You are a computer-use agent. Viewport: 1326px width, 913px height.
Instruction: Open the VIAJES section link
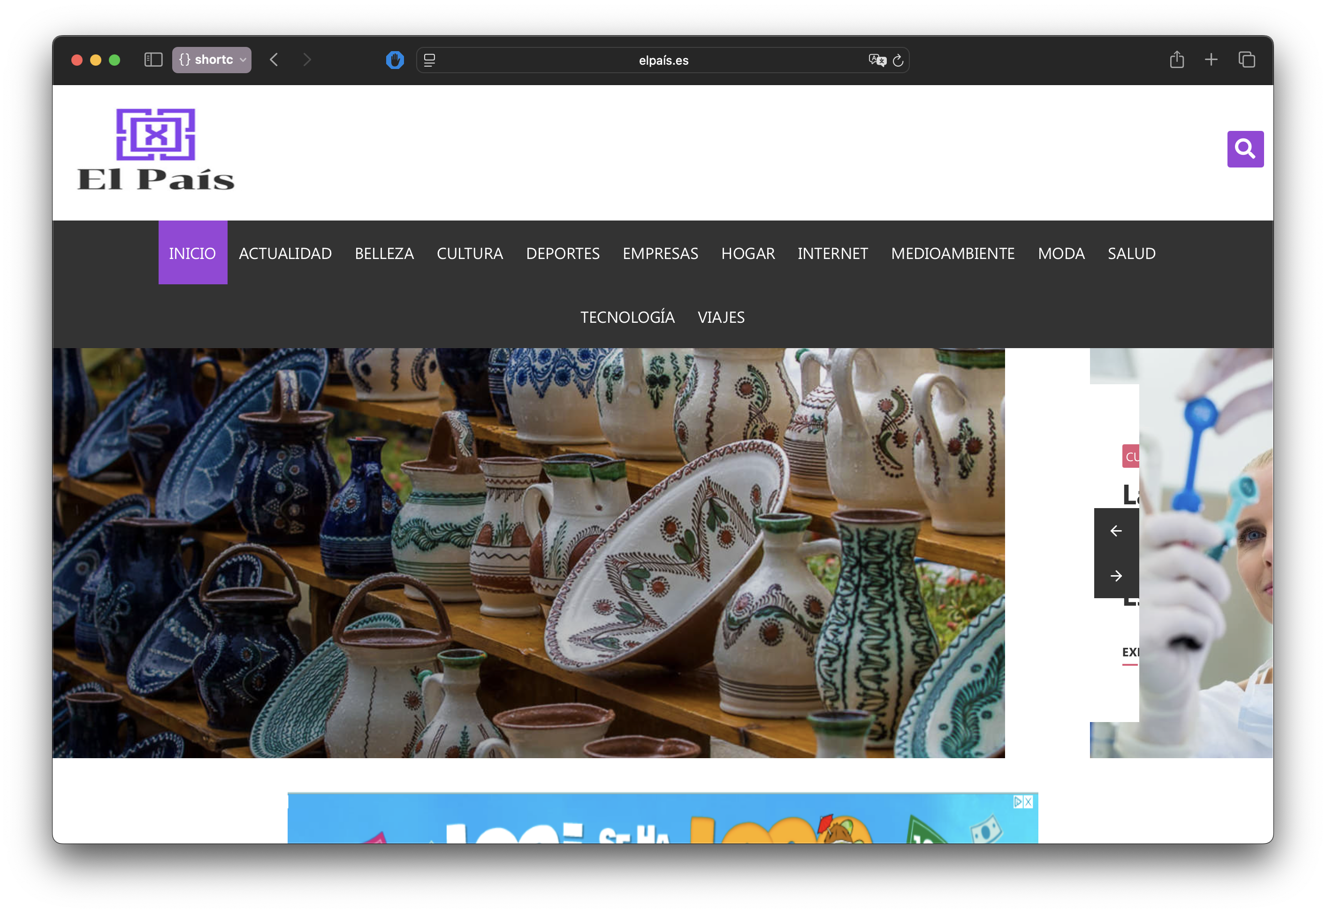pos(721,317)
